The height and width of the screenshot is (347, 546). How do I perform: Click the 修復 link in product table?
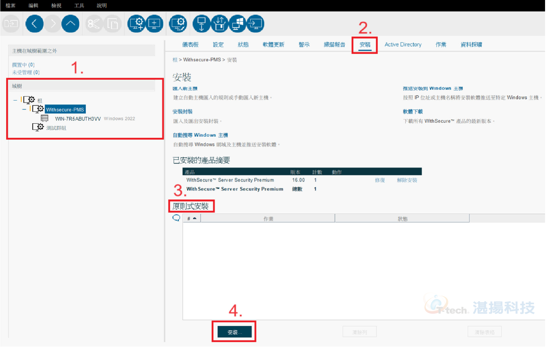[380, 180]
